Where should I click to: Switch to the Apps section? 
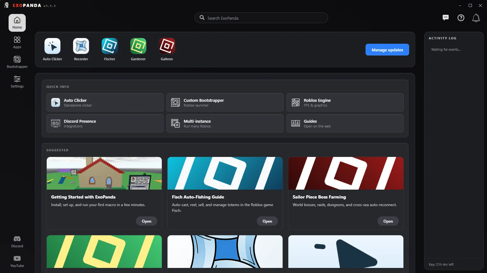pos(17,42)
